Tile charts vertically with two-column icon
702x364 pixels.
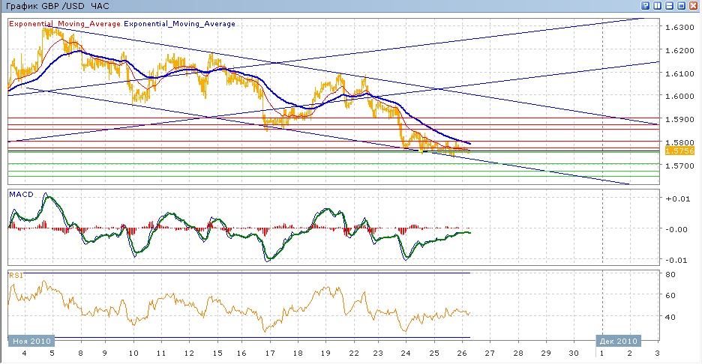[657, 6]
